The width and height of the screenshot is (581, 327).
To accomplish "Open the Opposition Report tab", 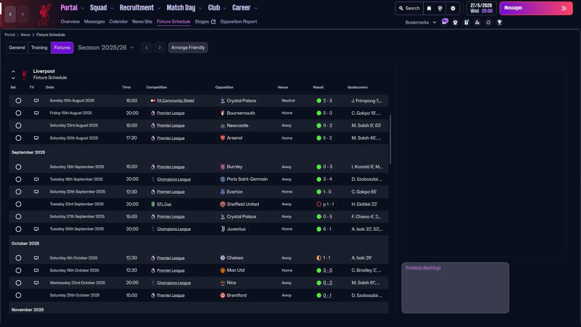I will pos(238,21).
